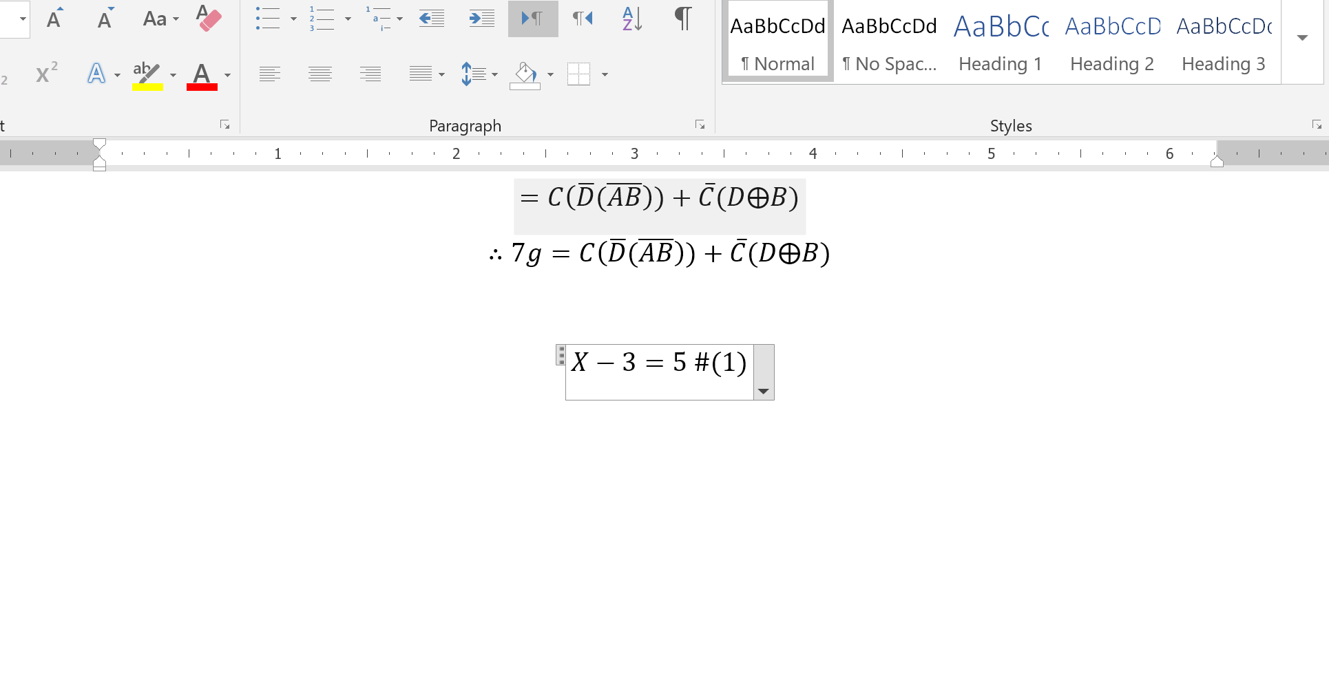Viewport: 1329px width, 673px height.
Task: Apply yellow text highlight color
Action: [x=147, y=74]
